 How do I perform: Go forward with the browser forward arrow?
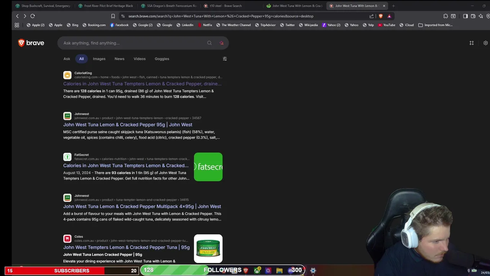point(25,16)
